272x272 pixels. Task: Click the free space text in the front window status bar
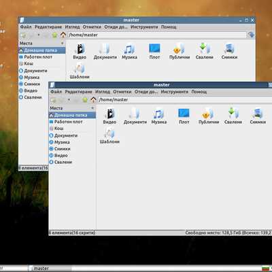point(228,233)
